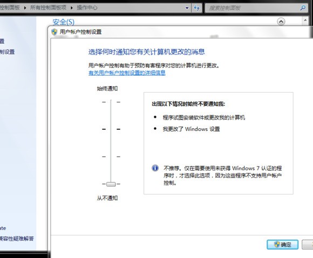This screenshot has width=313, height=258.
Task: Click the text 我更改了 Windows 设置
Action: coord(191,129)
